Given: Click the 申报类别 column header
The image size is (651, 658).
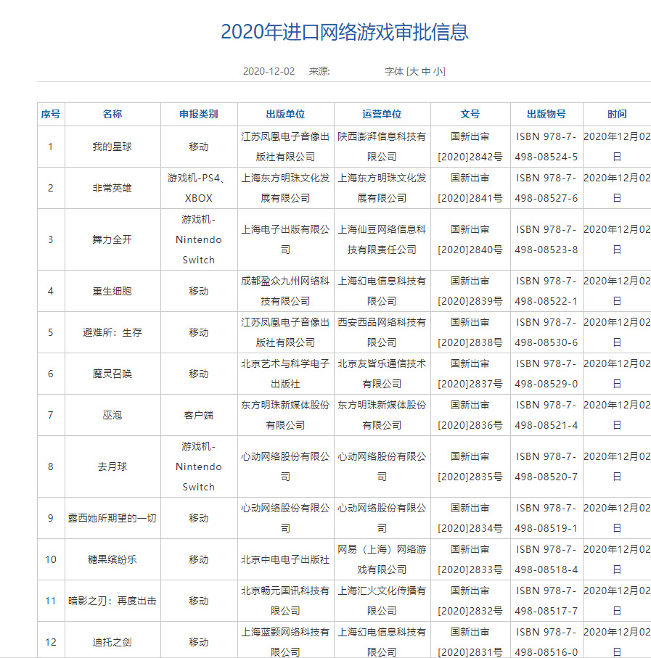Looking at the screenshot, I should [x=199, y=114].
